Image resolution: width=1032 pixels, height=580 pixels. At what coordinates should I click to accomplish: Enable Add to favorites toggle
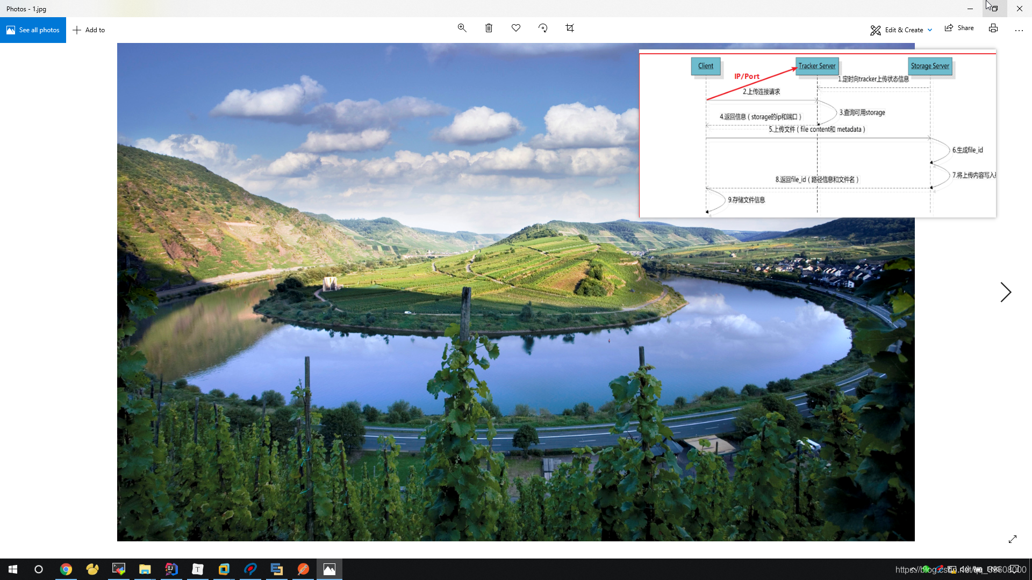click(515, 28)
